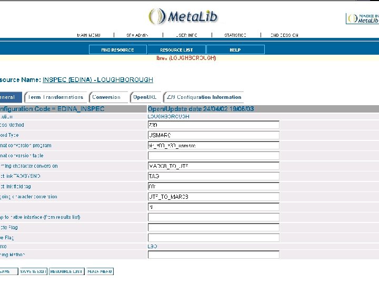This screenshot has width=379, height=284.
Task: Open the SFX Admin navigation item
Action: [x=137, y=35]
